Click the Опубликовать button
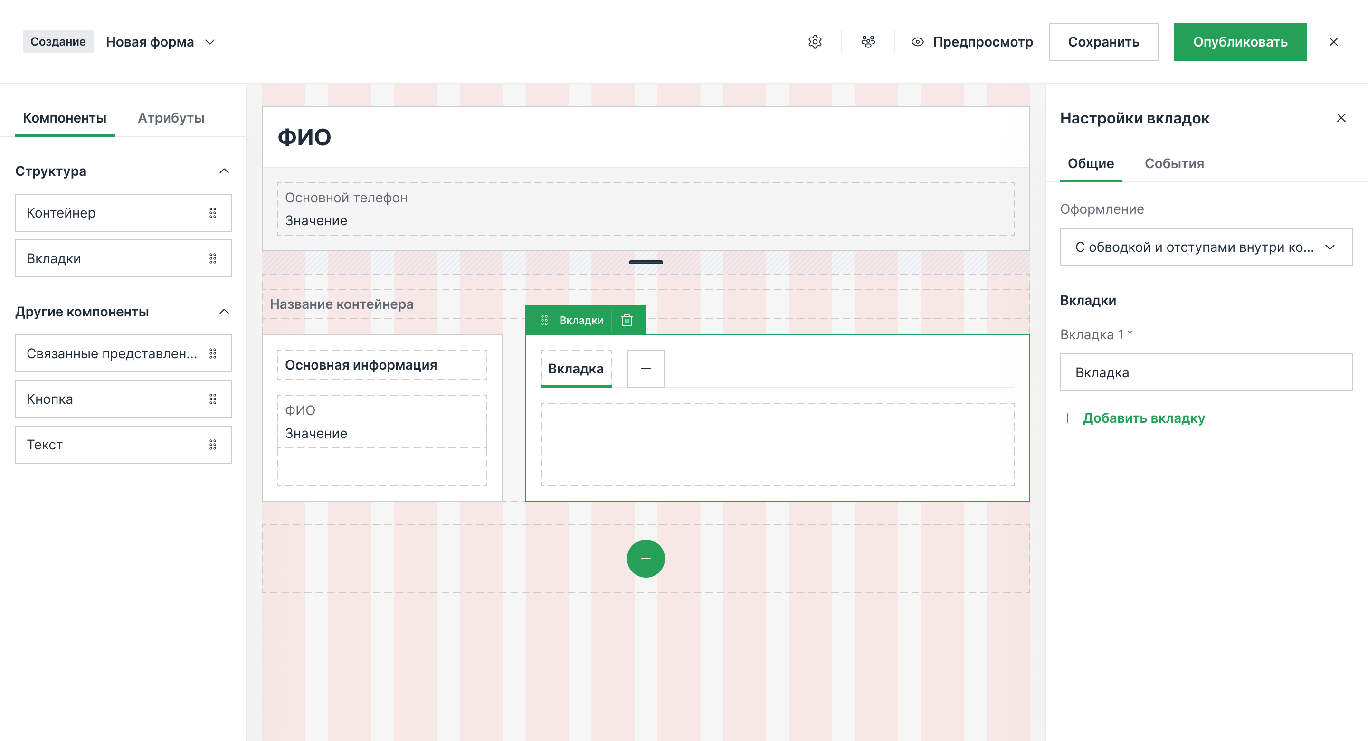The height and width of the screenshot is (741, 1368). pyautogui.click(x=1239, y=41)
